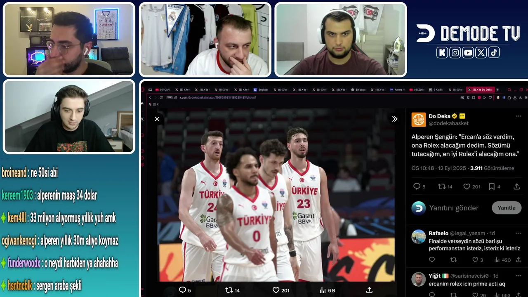This screenshot has height=297, width=528.
Task: Click repost icon with 14 under the photo
Action: point(232,290)
